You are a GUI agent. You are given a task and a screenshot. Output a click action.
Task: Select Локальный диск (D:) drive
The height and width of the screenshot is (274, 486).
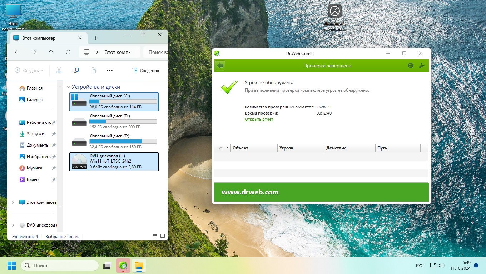pos(114,122)
